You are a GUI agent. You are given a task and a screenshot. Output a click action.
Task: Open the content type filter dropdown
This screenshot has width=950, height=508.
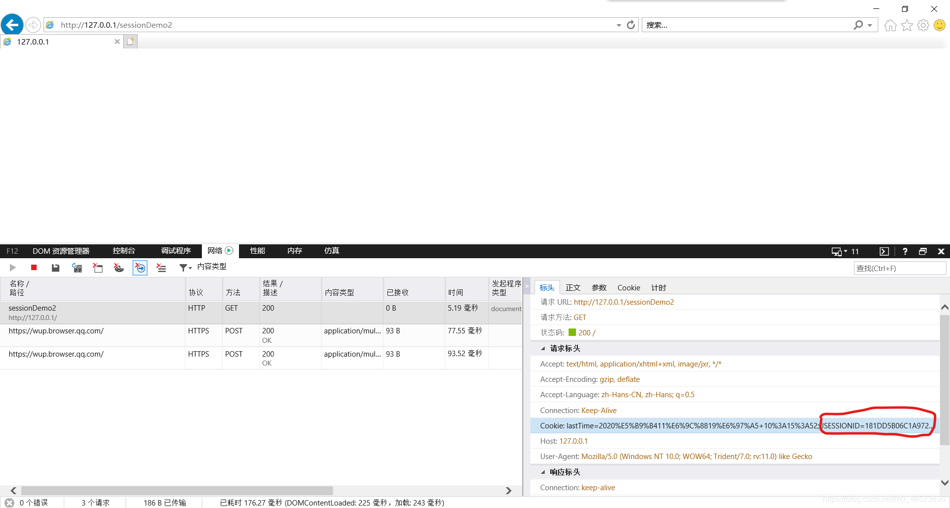(x=185, y=268)
